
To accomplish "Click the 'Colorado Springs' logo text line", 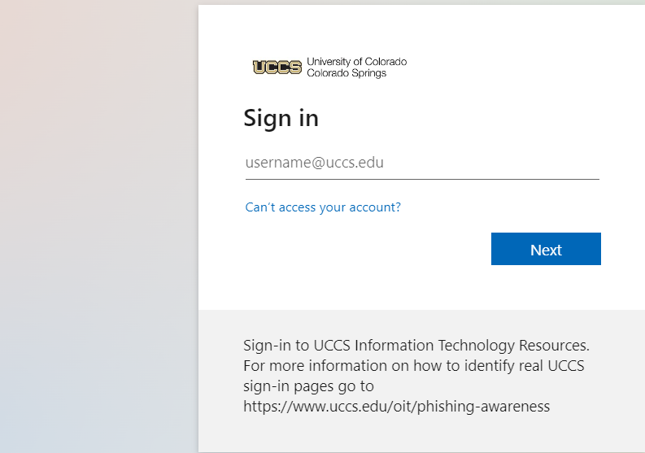I will coord(346,73).
